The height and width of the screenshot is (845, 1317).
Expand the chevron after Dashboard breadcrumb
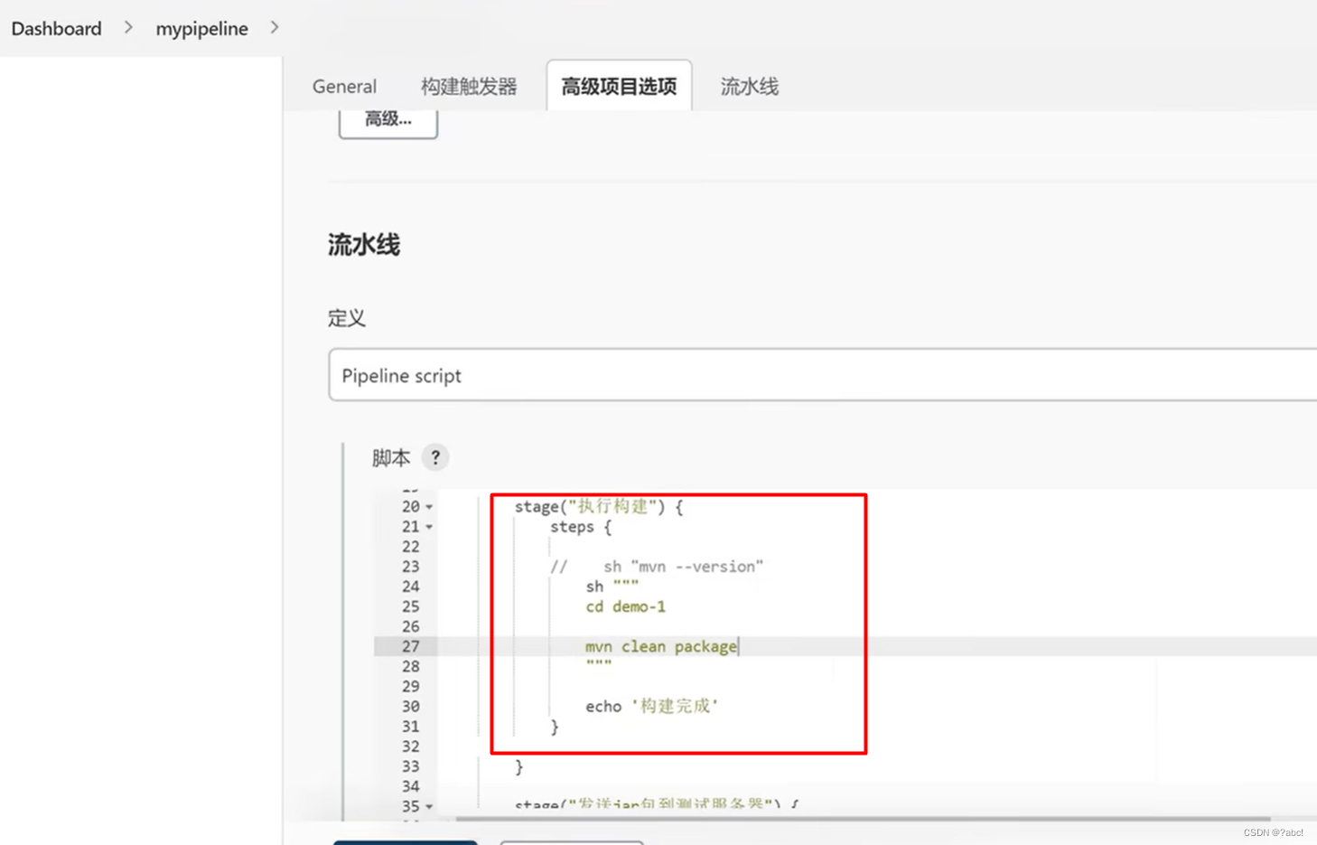128,28
